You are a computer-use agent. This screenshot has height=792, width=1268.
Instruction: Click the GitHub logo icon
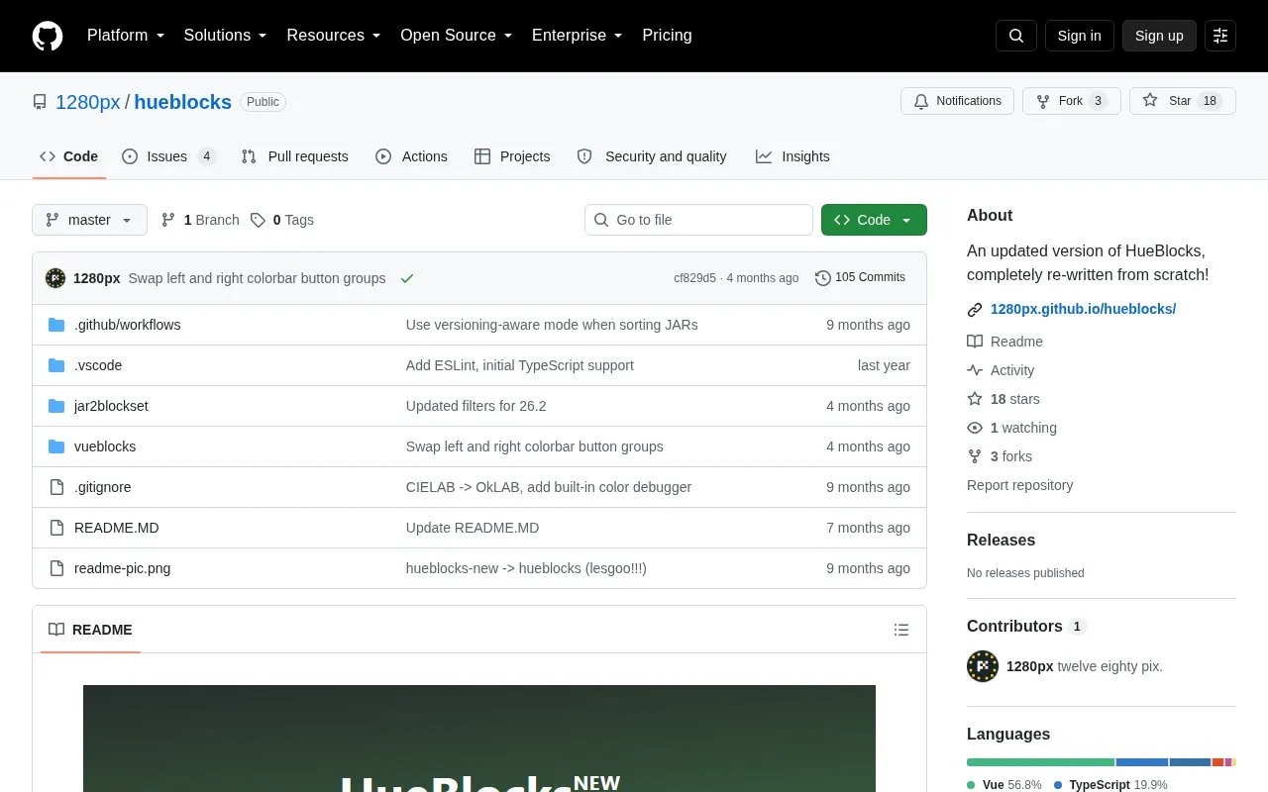[48, 36]
